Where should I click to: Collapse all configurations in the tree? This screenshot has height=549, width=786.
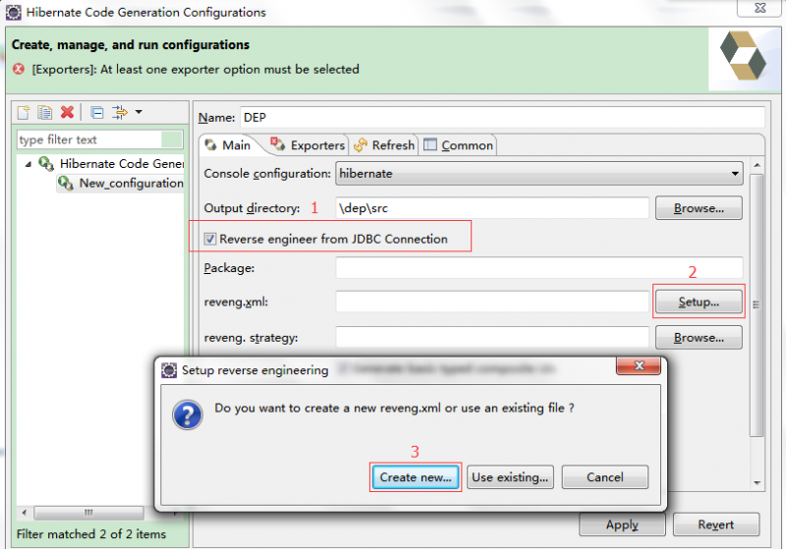tap(96, 113)
